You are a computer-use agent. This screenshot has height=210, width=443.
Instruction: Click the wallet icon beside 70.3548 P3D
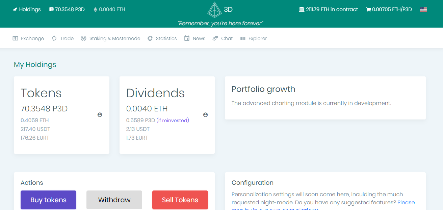[51, 9]
